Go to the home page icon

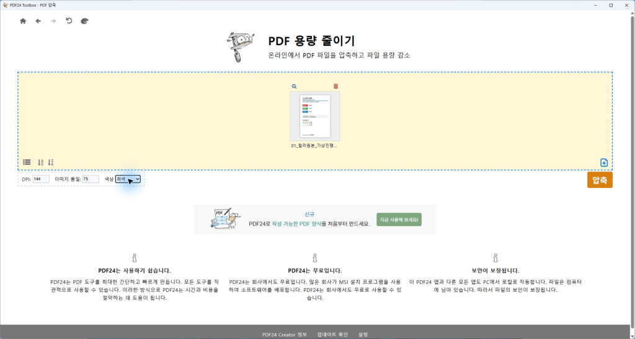[23, 21]
